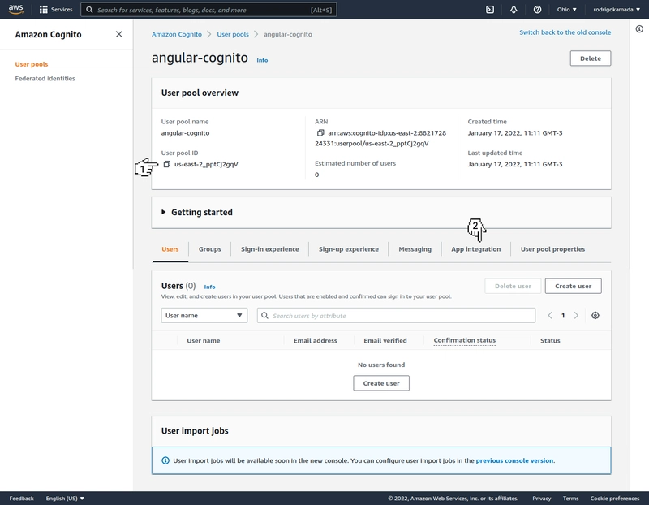Open Cookie preferences in footer
The image size is (649, 505).
(615, 499)
